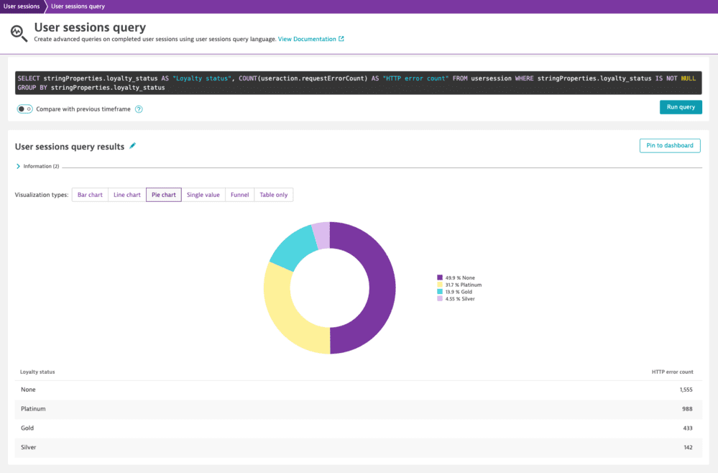Open docs via the external link icon
Viewport: 718px width, 473px height.
pos(341,39)
